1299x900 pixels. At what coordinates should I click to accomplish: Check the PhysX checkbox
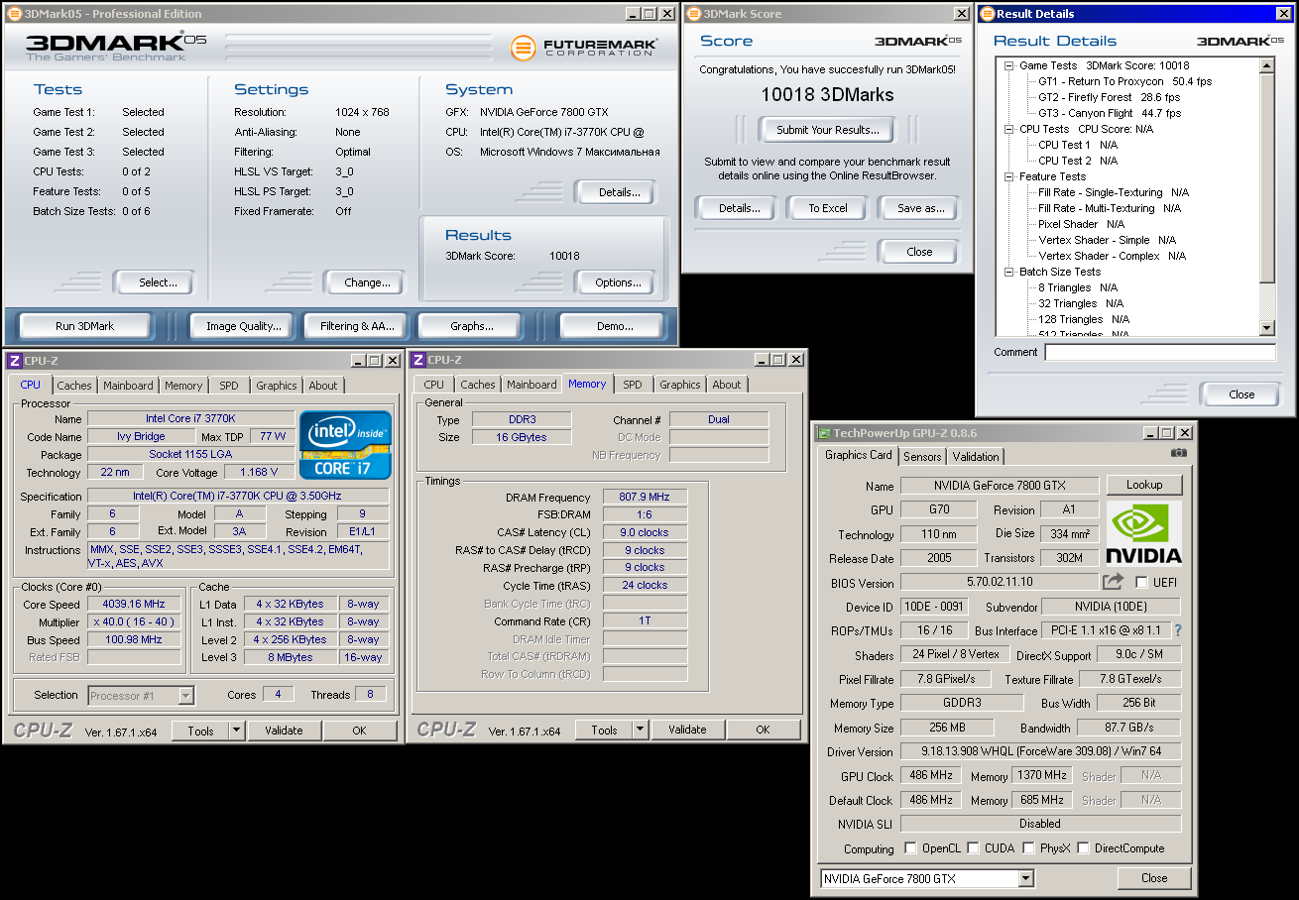[x=1030, y=848]
